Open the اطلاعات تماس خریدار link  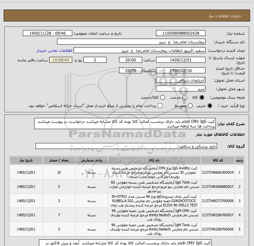coord(54,51)
